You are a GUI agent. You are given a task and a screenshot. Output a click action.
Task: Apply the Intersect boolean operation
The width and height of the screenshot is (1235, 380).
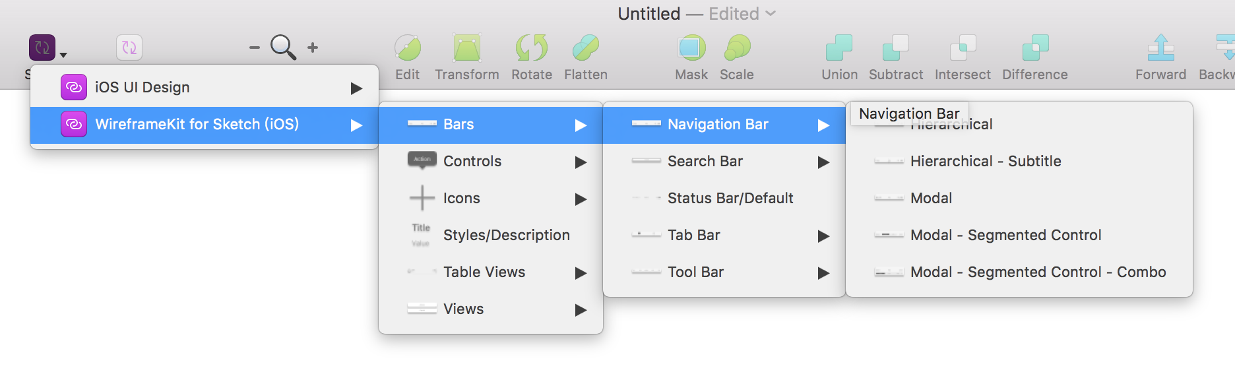pos(963,47)
